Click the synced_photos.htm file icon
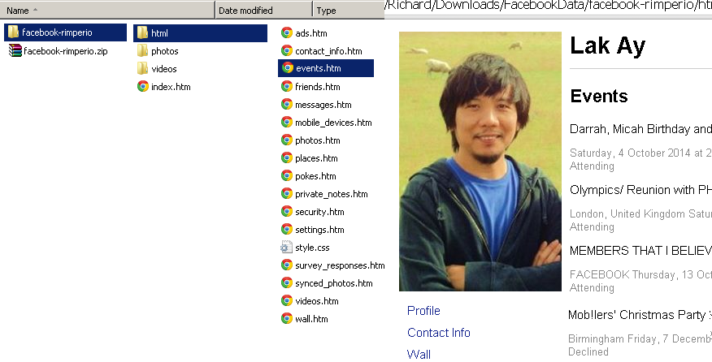 click(x=287, y=282)
